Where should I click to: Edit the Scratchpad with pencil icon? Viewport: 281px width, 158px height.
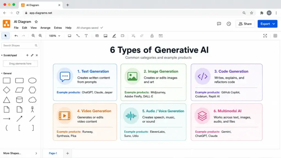[x=32, y=55]
